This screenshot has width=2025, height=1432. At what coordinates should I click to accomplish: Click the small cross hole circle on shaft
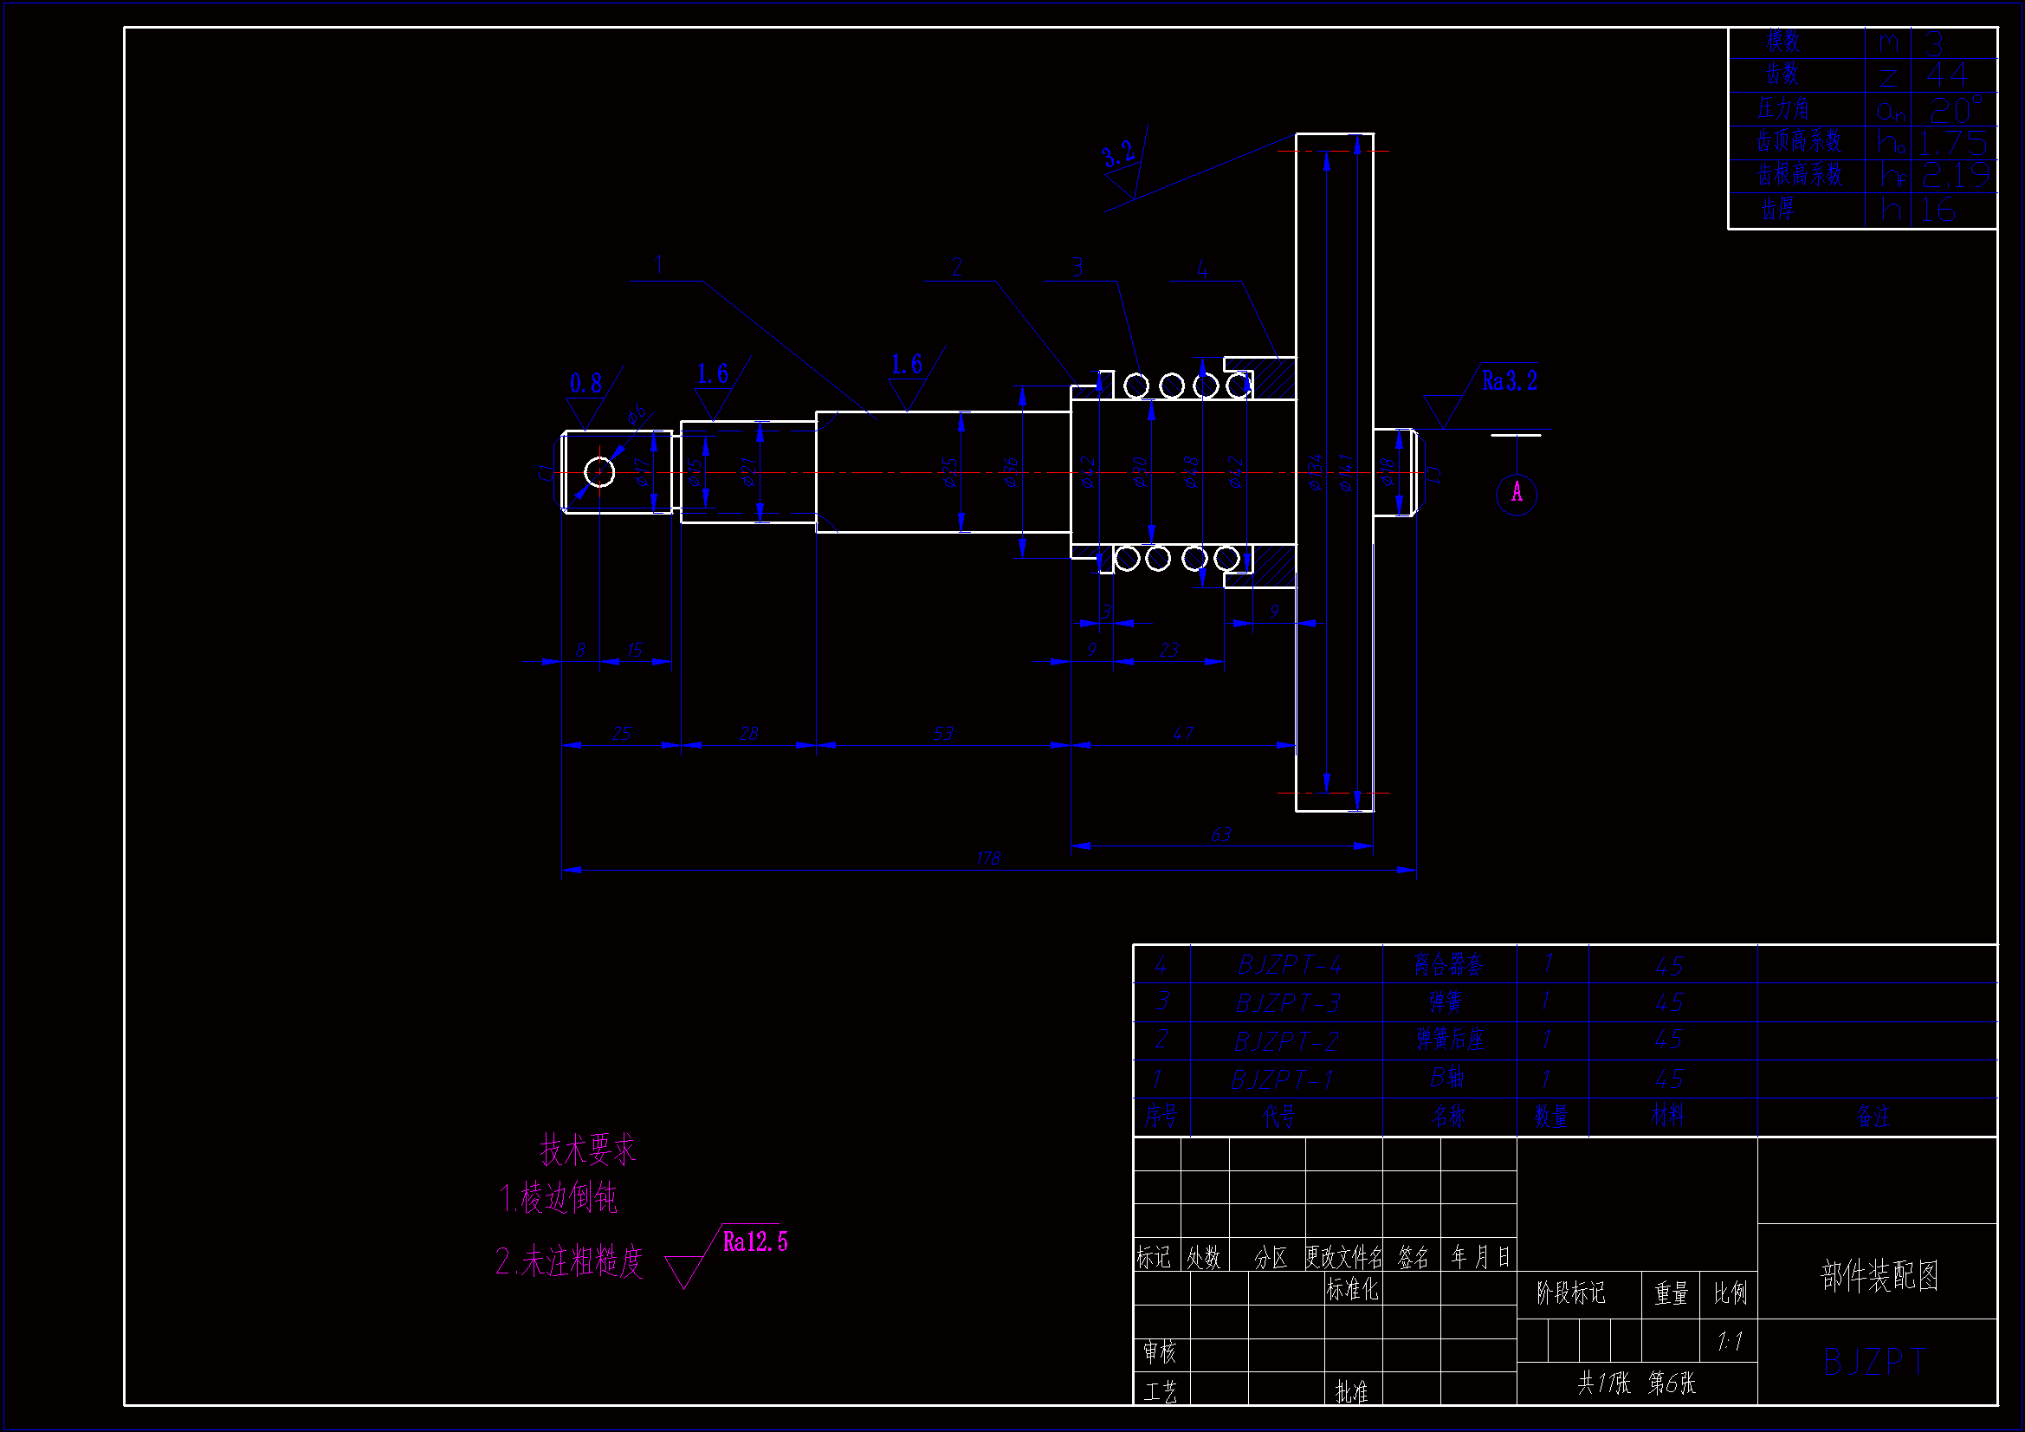tap(599, 472)
